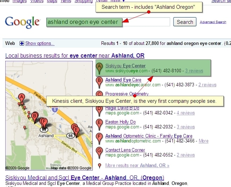Click the Show options... link
231x187 pixels.
(40, 44)
